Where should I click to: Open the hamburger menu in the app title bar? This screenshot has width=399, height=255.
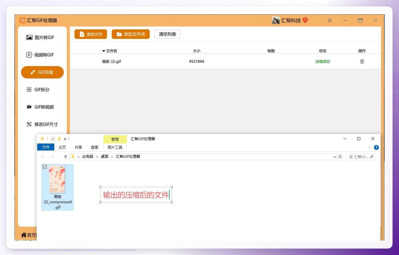click(330, 20)
